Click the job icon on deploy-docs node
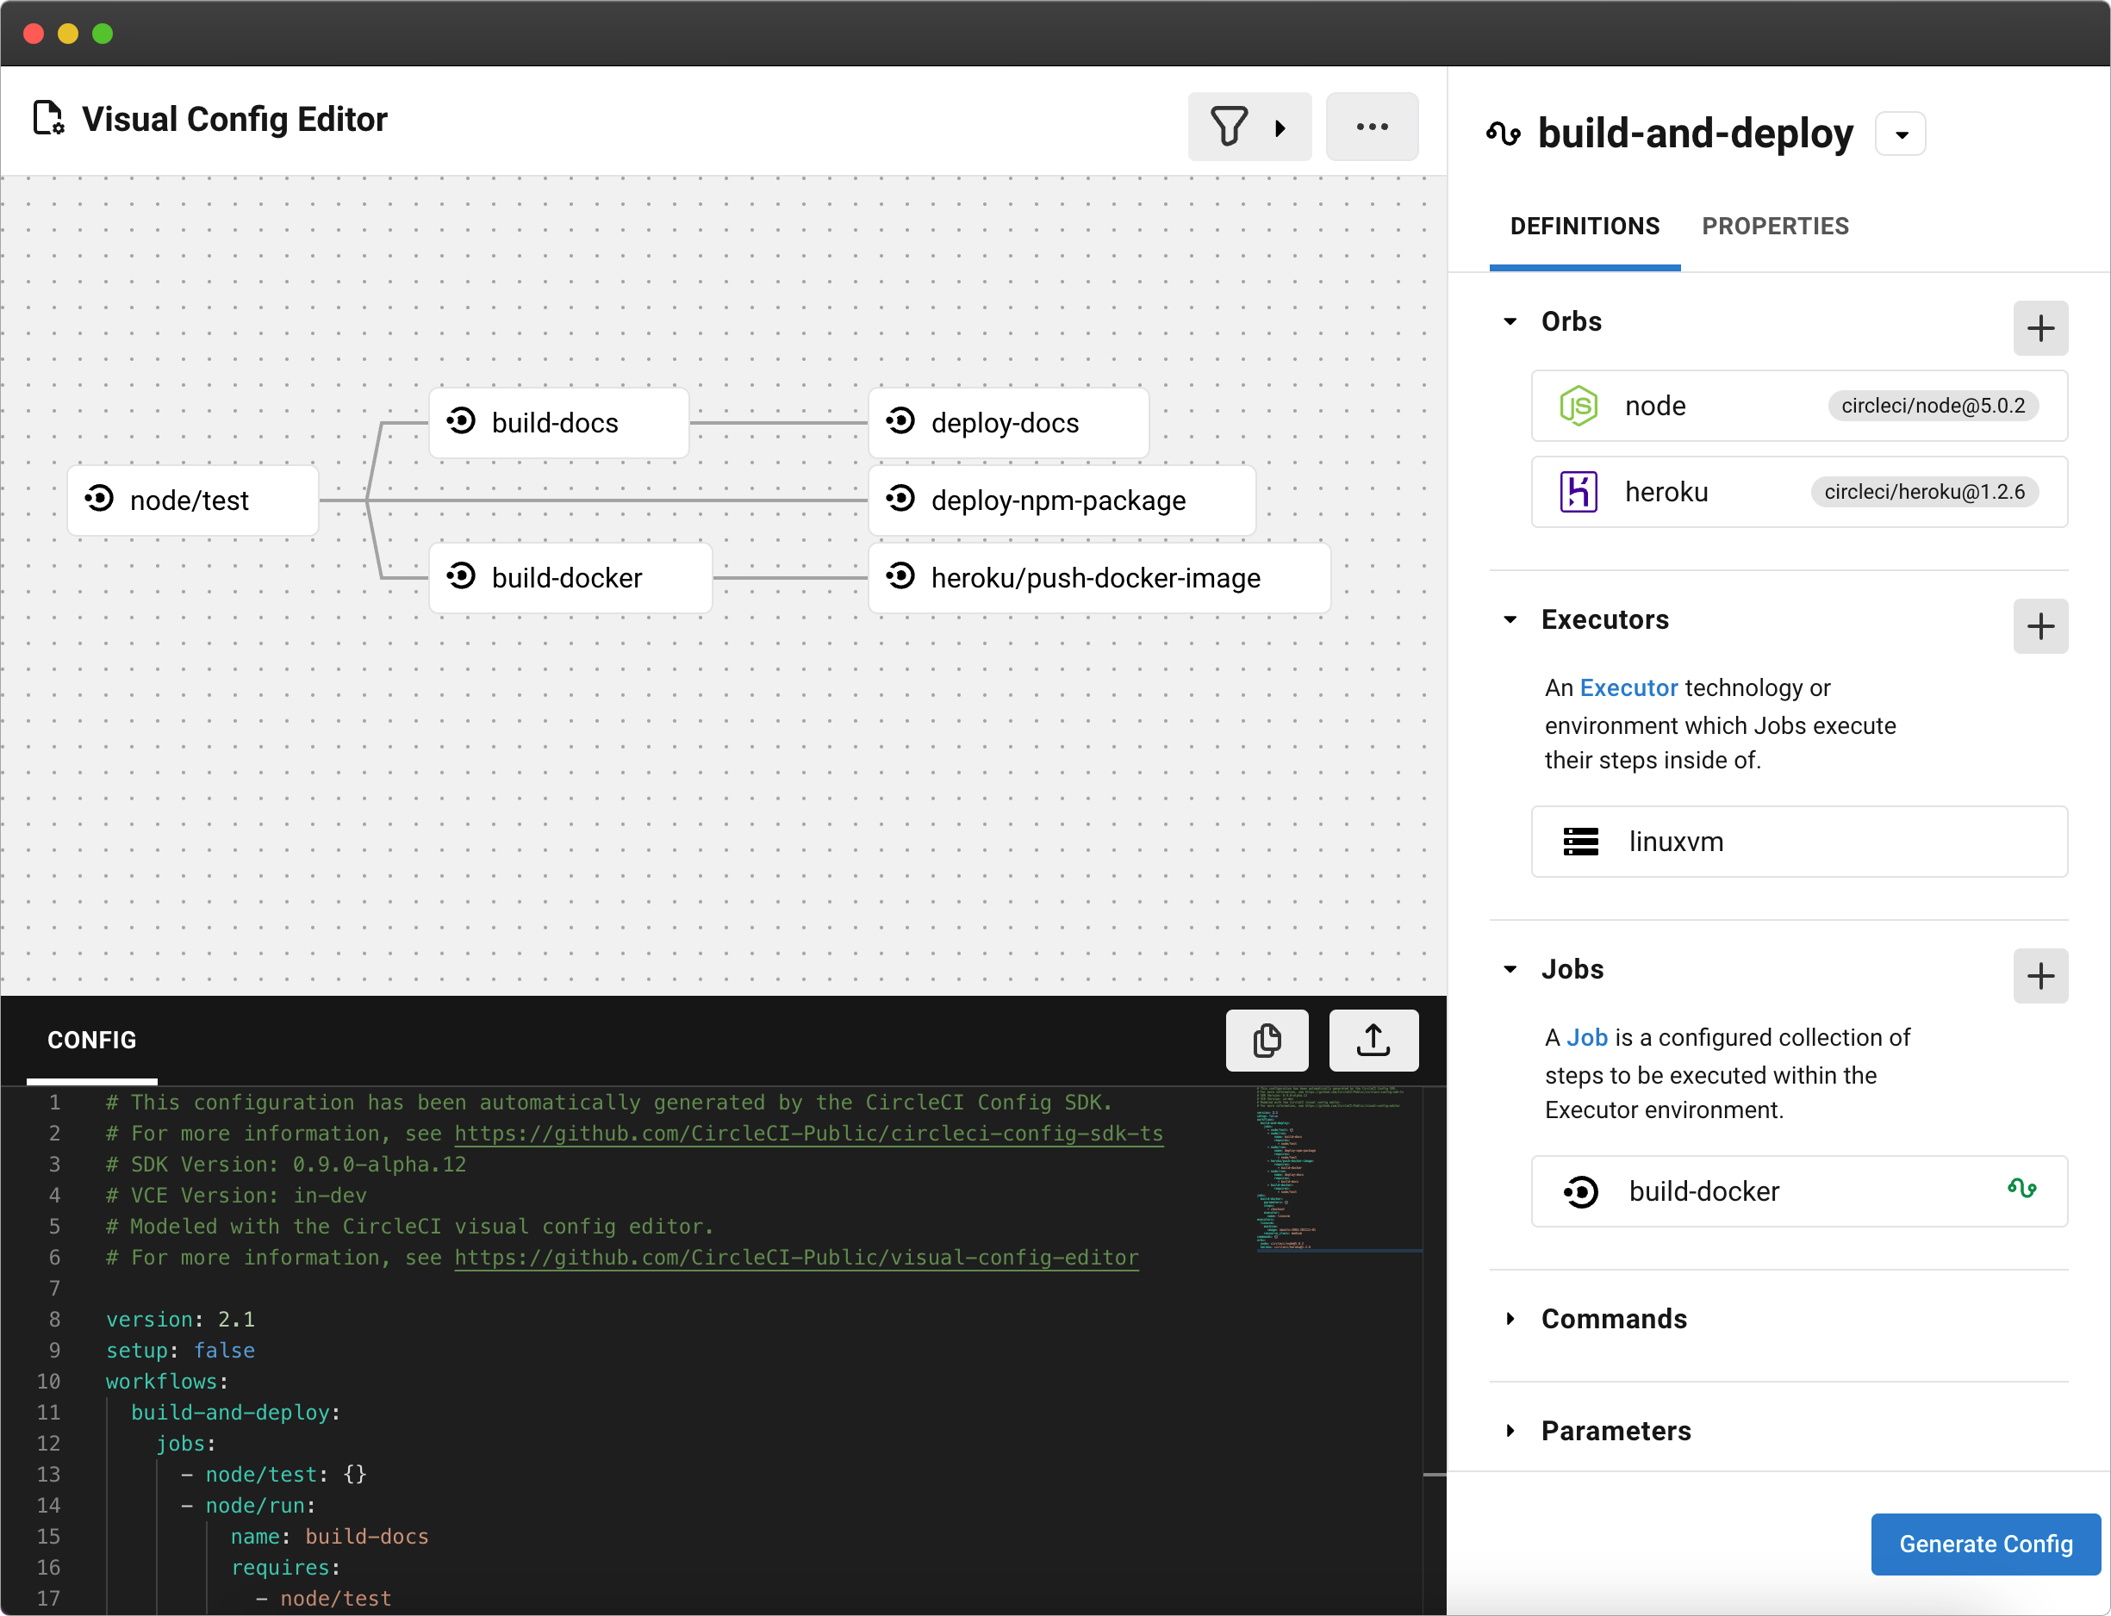 pos(900,420)
